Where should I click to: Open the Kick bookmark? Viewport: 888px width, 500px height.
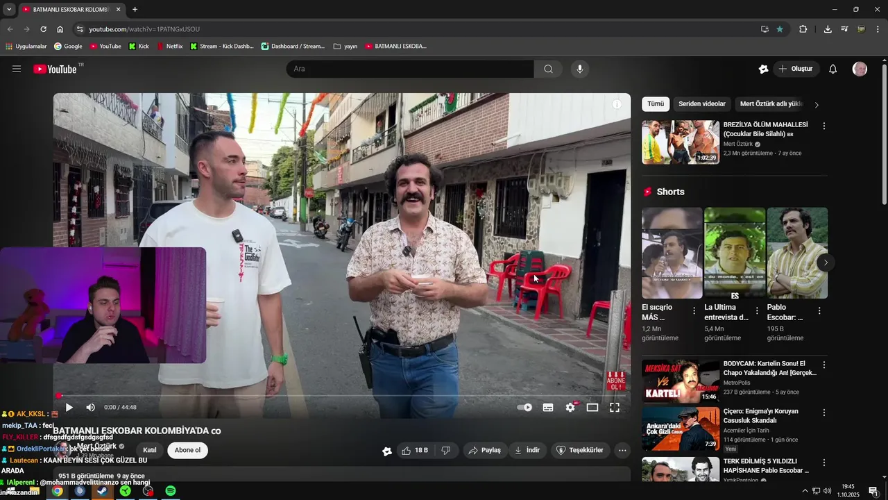(x=139, y=47)
